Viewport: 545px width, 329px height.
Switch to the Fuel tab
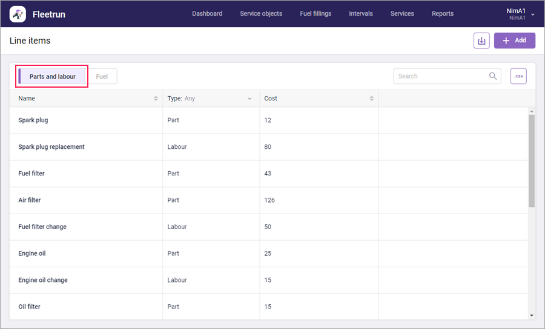[x=102, y=76]
